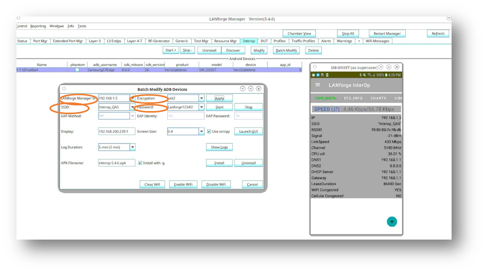The width and height of the screenshot is (485, 273).
Task: Open the Log Duration dropdown
Action: click(132, 147)
